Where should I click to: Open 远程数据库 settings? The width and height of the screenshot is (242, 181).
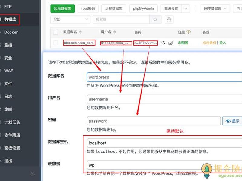point(114,8)
